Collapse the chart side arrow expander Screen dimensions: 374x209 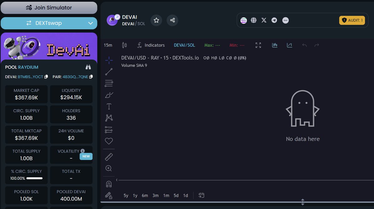[117, 180]
